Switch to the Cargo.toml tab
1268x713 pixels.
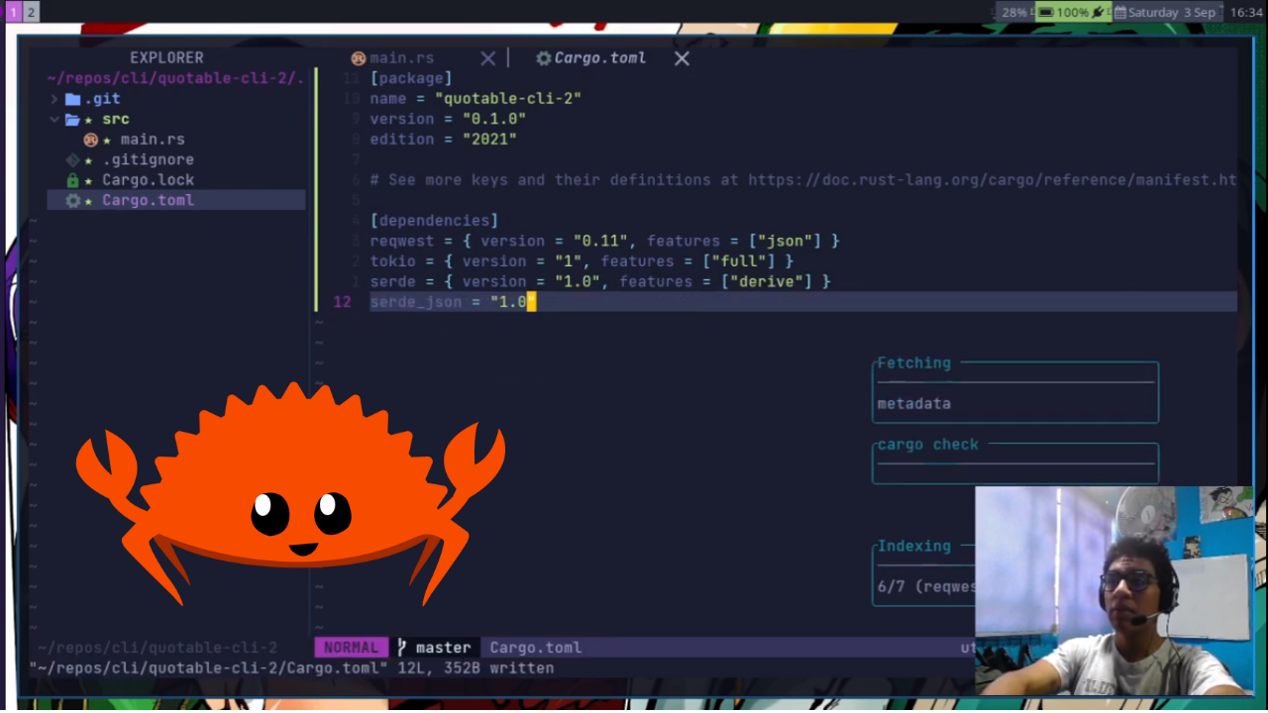pos(599,58)
